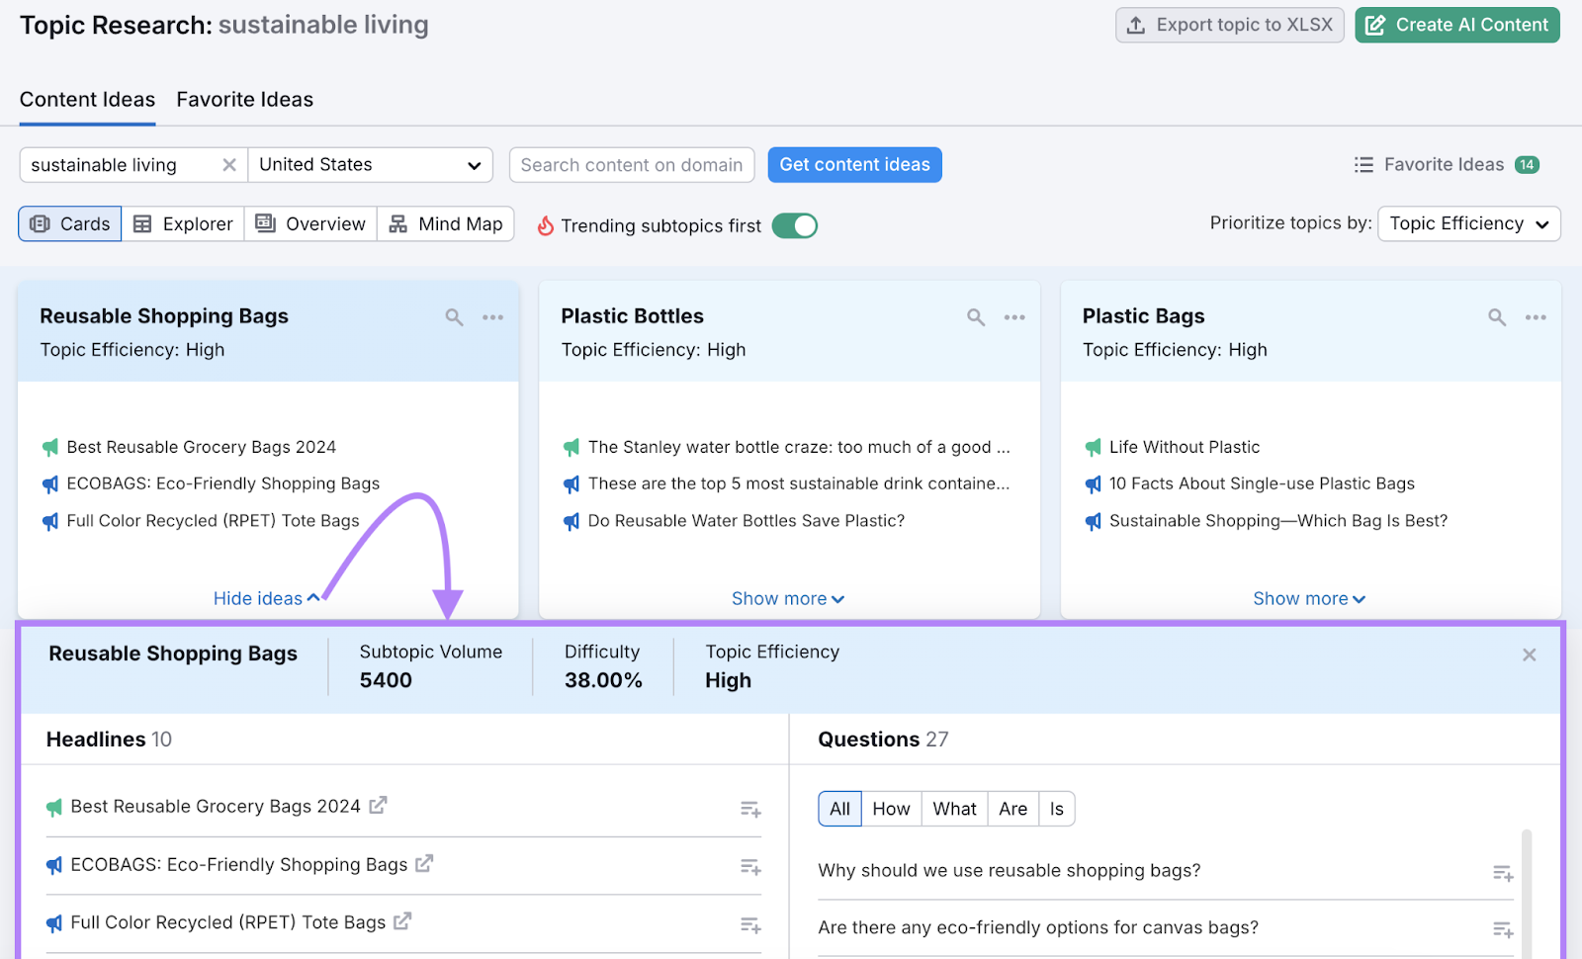Open Topic Efficiency prioritize dropdown
The width and height of the screenshot is (1582, 959).
pyautogui.click(x=1468, y=223)
